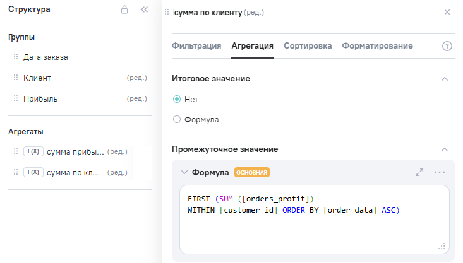This screenshot has width=463, height=263.
Task: Collapse the Структура panel with double chevron
Action: pos(144,10)
